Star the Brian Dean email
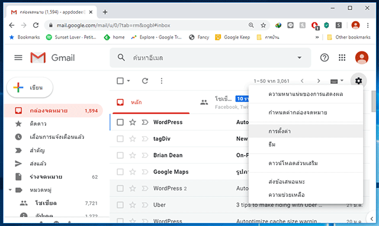 133,155
